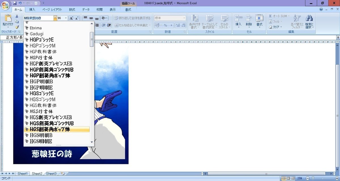Image resolution: width=340 pixels, height=181 pixels.
Task: Select the HGS行書体 font
Action: tap(57, 111)
